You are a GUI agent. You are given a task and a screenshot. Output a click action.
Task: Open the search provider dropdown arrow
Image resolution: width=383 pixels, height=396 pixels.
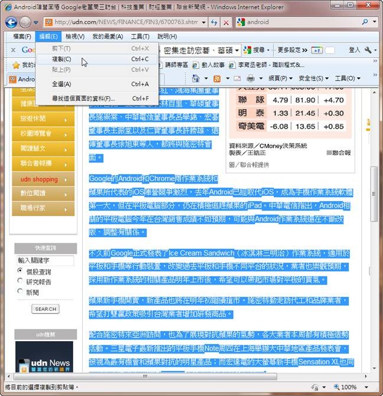[x=375, y=22]
